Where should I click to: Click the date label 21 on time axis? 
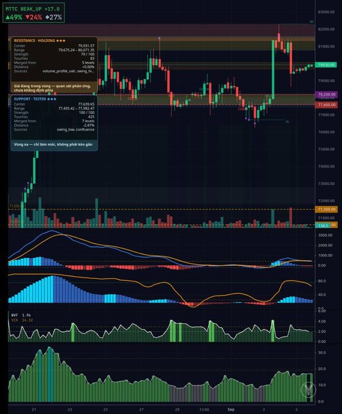coord(34,410)
